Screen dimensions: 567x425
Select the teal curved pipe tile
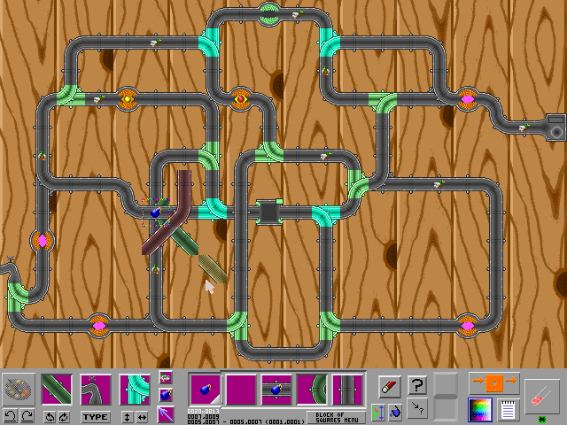[135, 389]
